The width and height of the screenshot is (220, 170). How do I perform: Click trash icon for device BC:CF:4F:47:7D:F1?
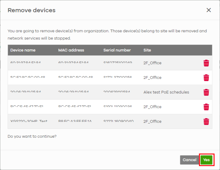(x=206, y=107)
